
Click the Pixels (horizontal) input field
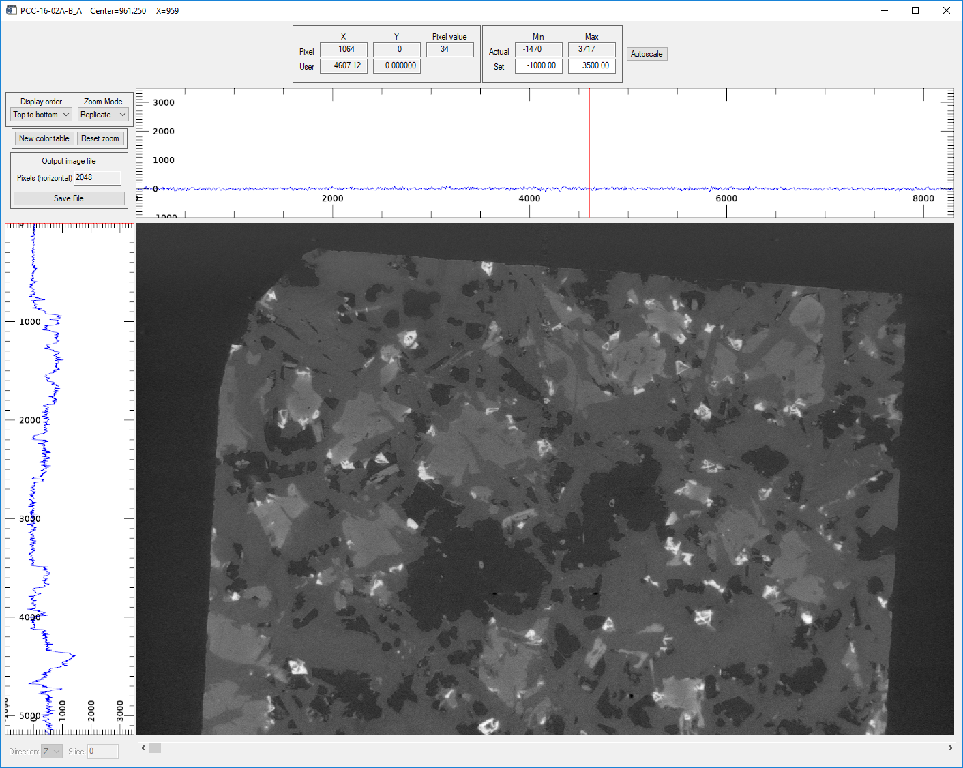[x=98, y=177]
